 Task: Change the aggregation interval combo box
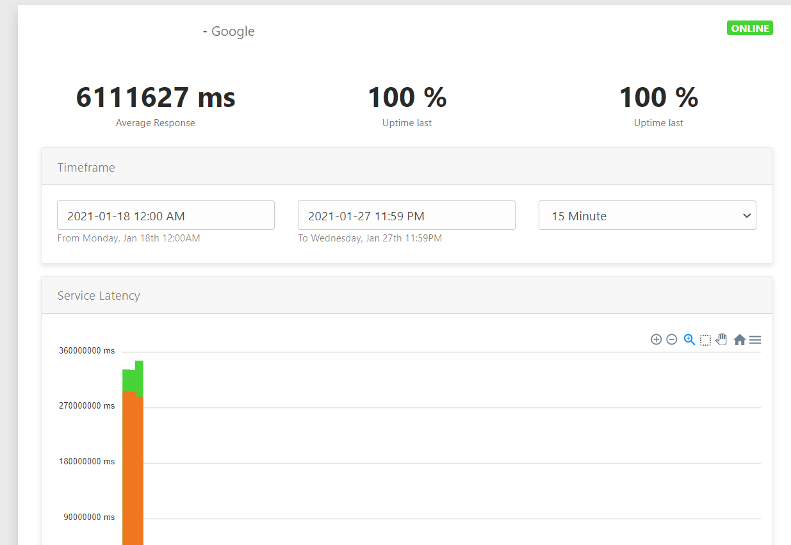647,215
